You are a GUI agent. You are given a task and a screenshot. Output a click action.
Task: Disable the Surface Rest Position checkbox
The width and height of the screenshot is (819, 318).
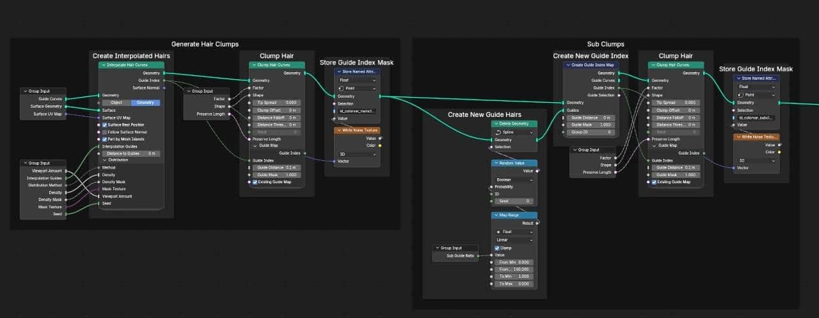tap(105, 125)
